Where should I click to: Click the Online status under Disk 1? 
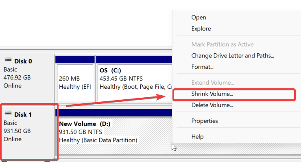pyautogui.click(x=13, y=139)
